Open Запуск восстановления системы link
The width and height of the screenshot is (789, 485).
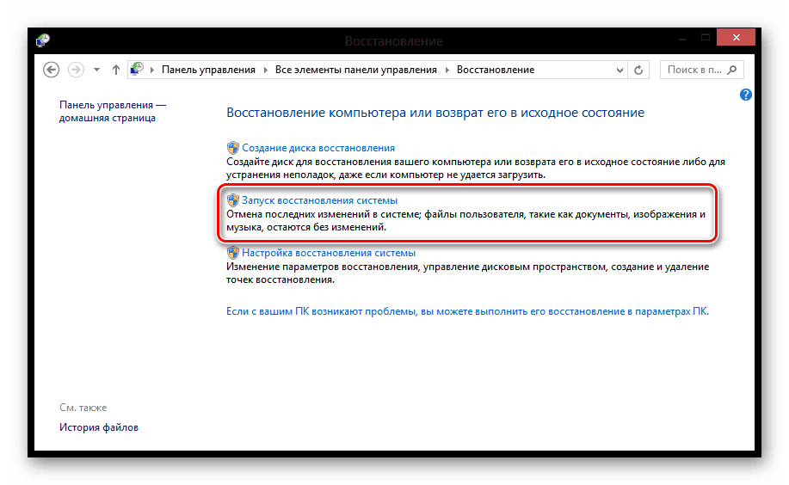pos(319,200)
